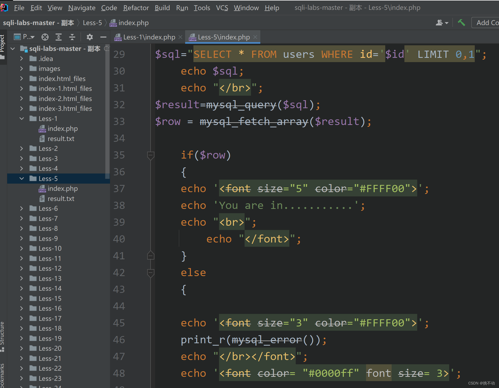Open the Edit menu
The height and width of the screenshot is (388, 499).
point(36,8)
